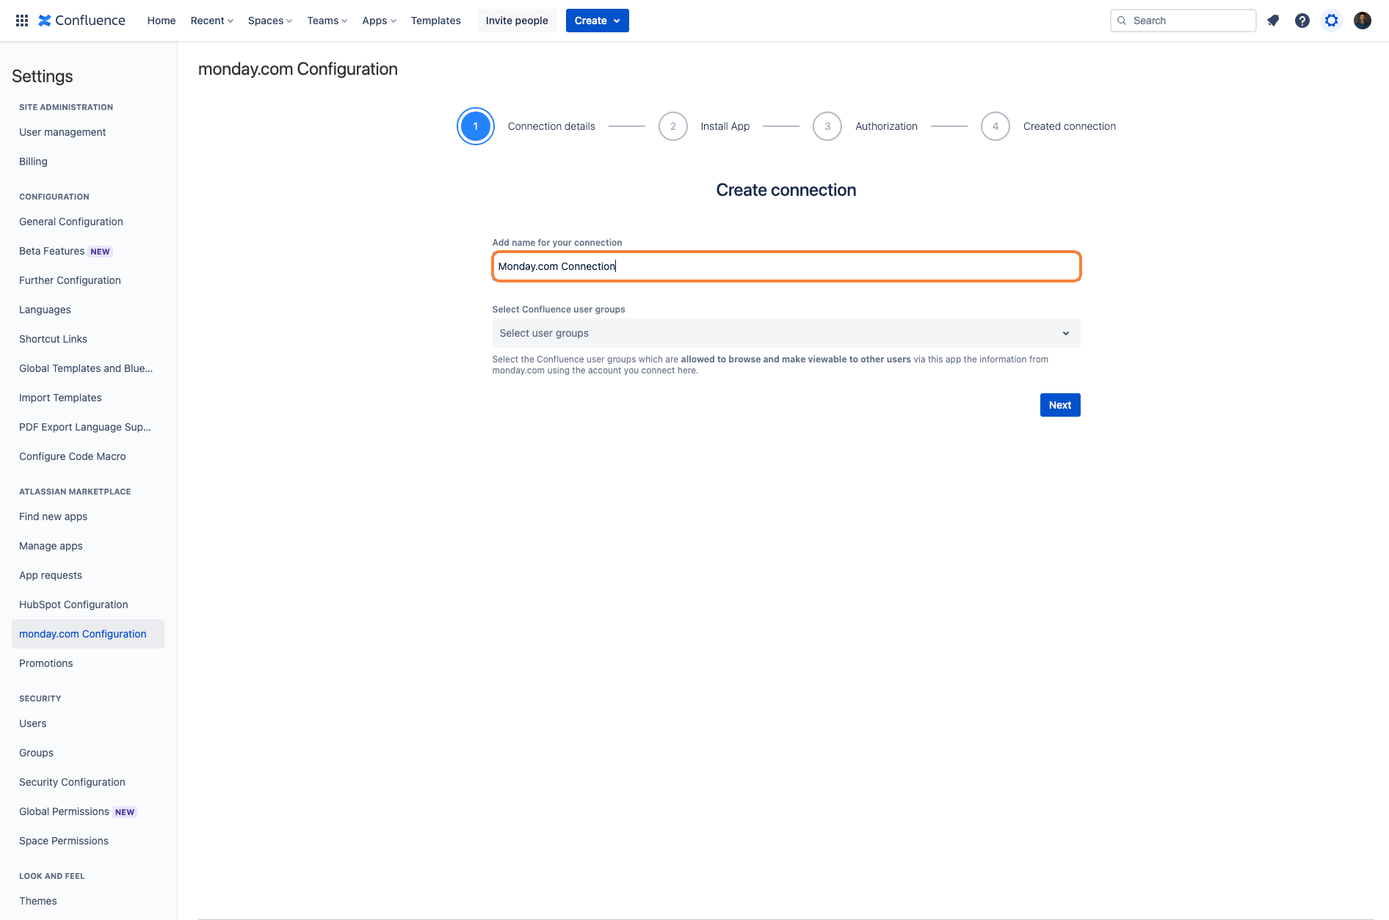The width and height of the screenshot is (1389, 920).
Task: Open User management settings
Action: pos(62,132)
